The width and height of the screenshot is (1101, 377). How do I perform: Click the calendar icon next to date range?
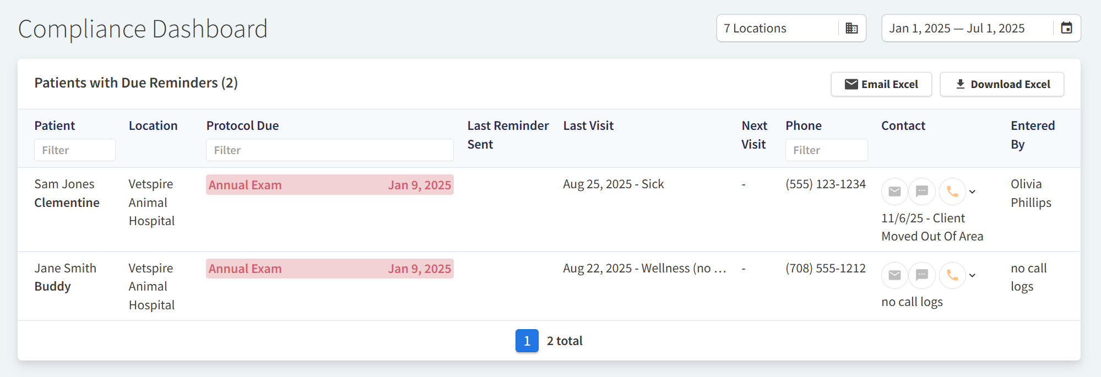pos(1067,28)
